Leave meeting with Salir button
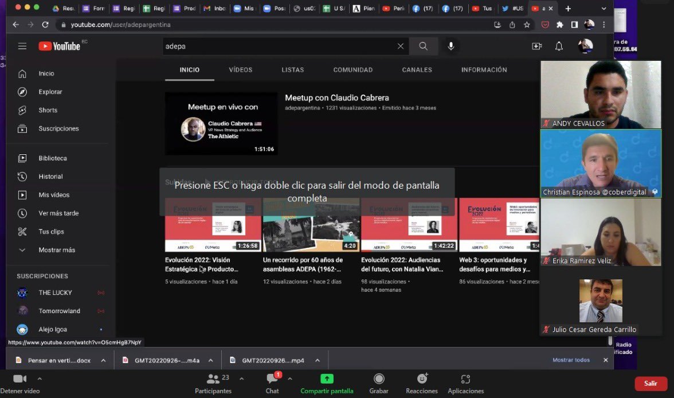This screenshot has height=398, width=674. 651,383
